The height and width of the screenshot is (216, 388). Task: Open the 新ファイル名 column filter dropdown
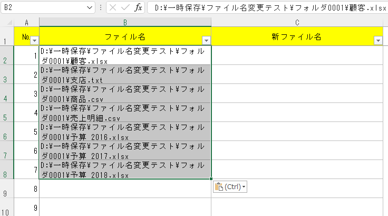[x=378, y=41]
